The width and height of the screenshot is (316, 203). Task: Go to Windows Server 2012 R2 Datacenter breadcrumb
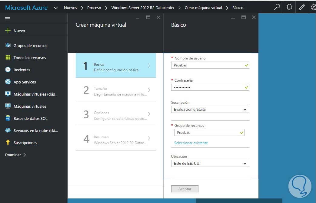point(143,8)
